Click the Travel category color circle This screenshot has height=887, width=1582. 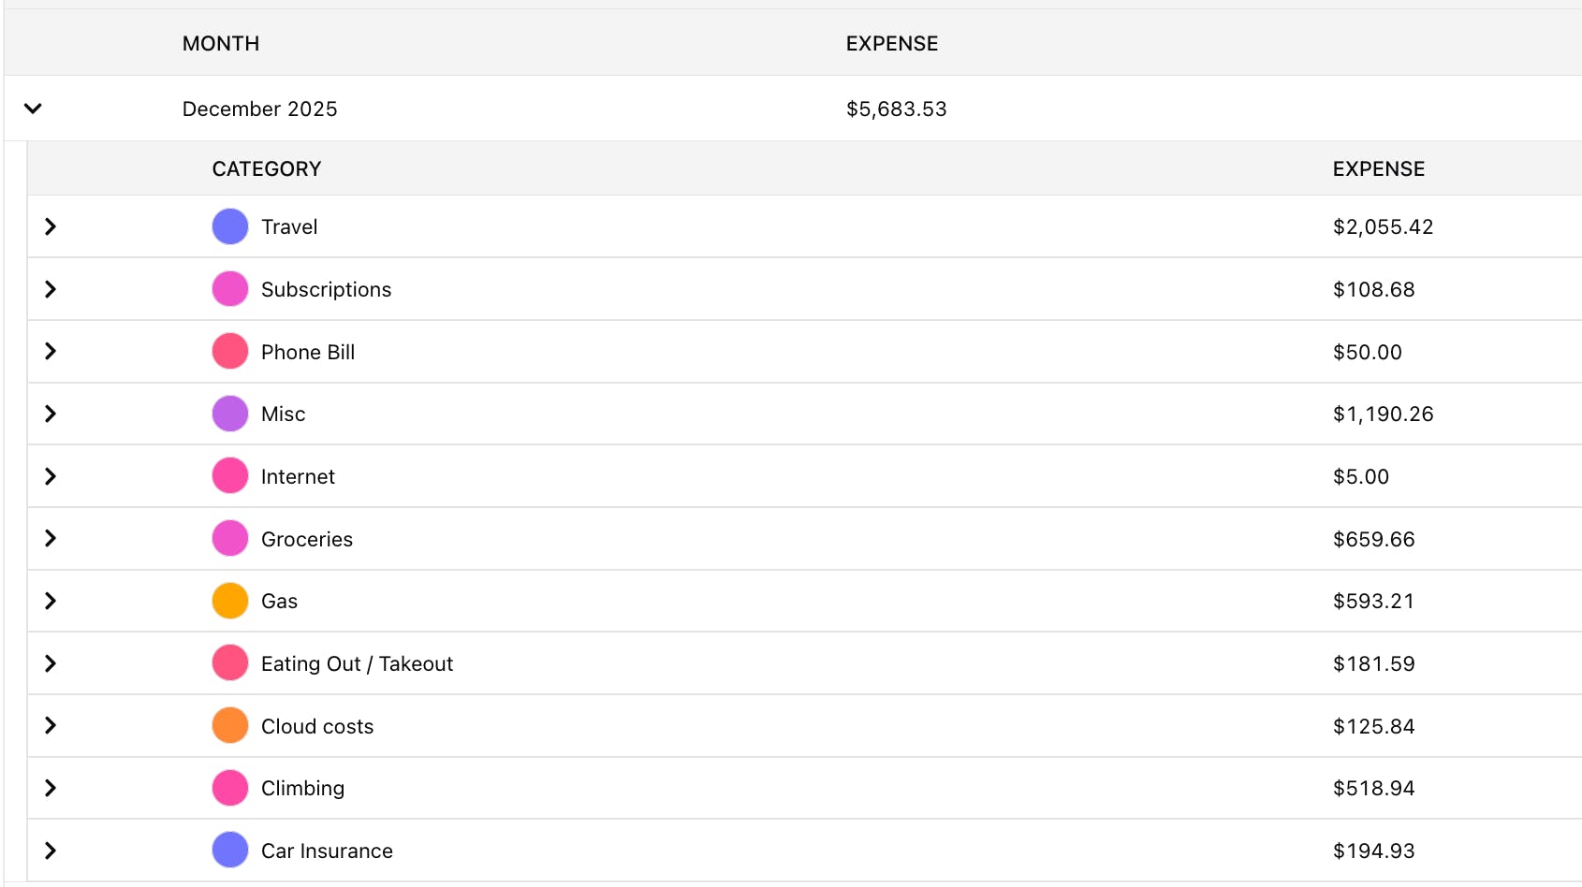[230, 226]
